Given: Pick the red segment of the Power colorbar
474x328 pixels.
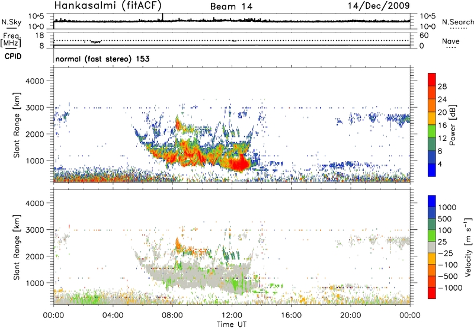Looking at the screenshot, I should 432,79.
